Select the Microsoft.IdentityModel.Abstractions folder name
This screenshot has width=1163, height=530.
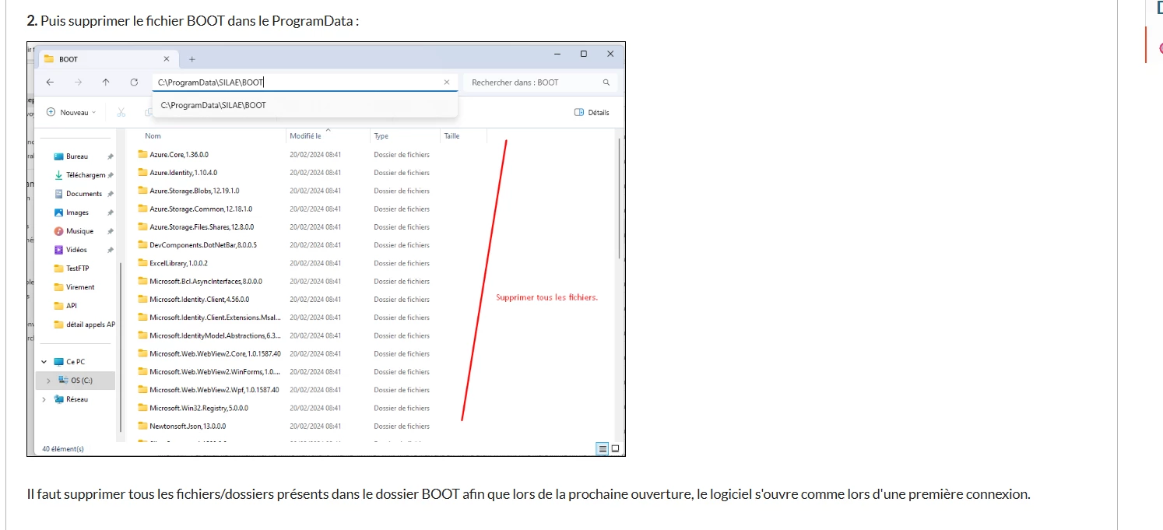tap(215, 335)
